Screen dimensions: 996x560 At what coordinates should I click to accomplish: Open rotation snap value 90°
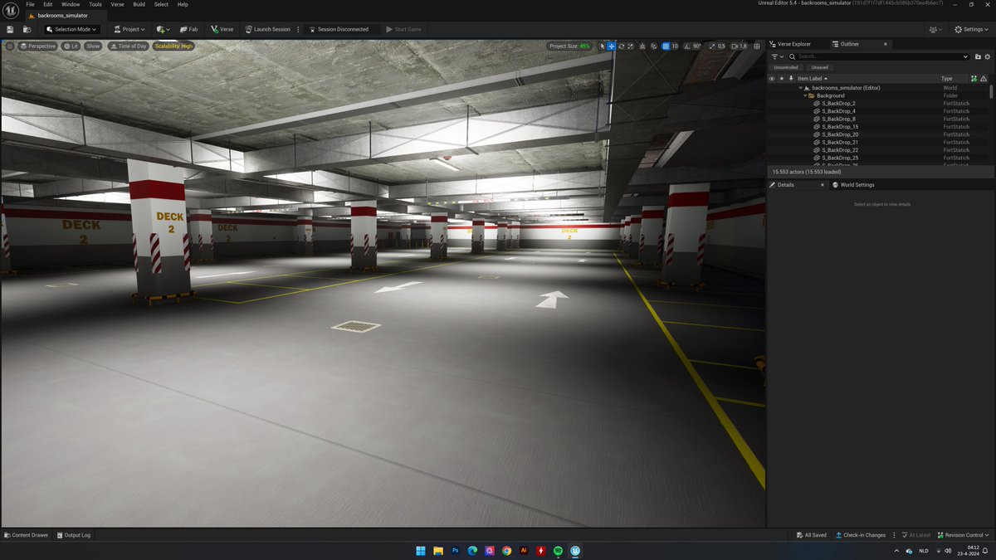tap(696, 46)
